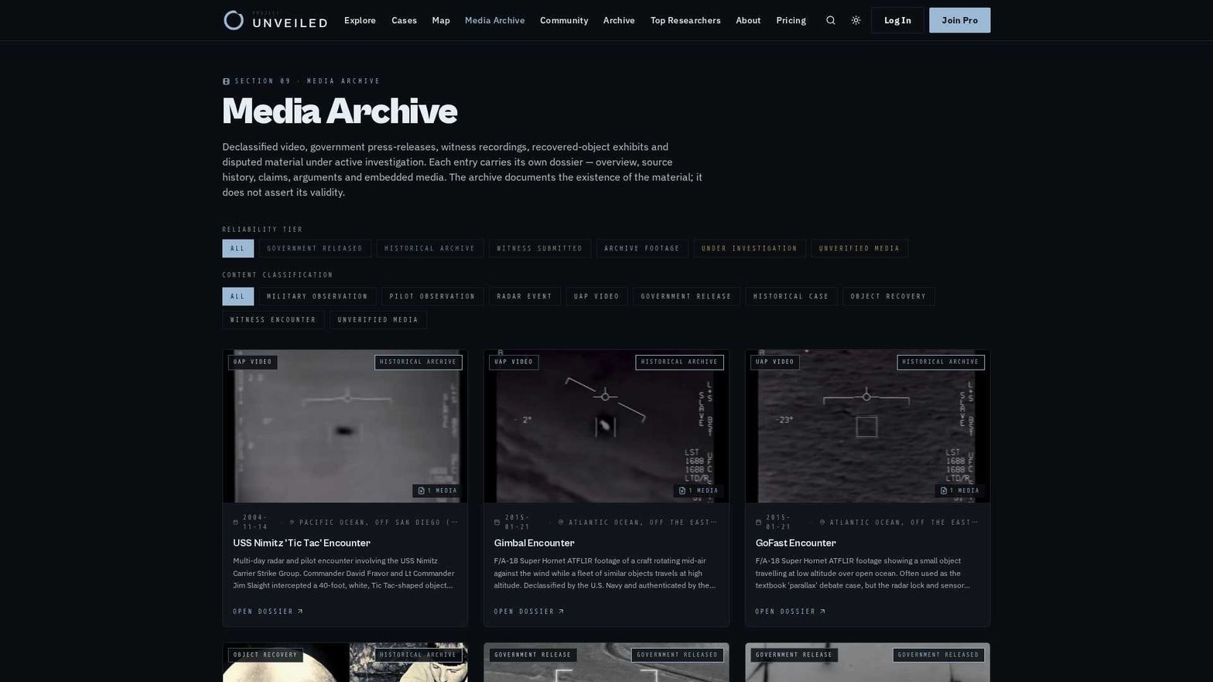Select ALL reliability tier filter

tap(237, 248)
